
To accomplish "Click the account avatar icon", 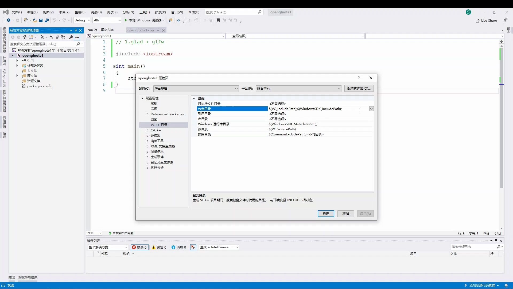I will (468, 12).
